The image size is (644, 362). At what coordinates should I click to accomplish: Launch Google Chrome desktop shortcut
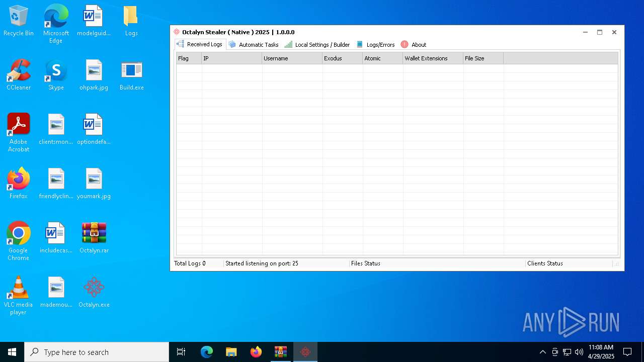[x=19, y=241]
